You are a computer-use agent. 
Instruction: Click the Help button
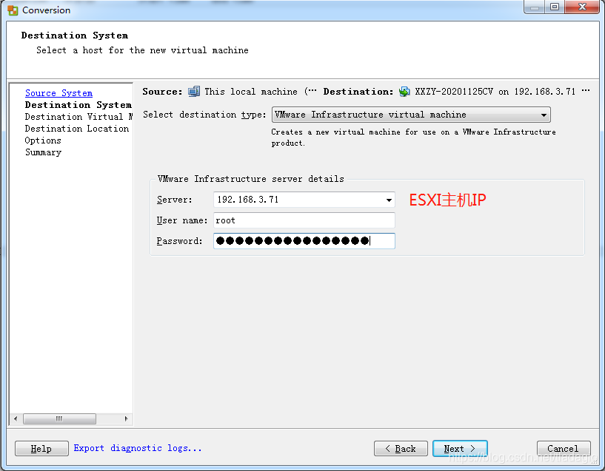point(41,449)
